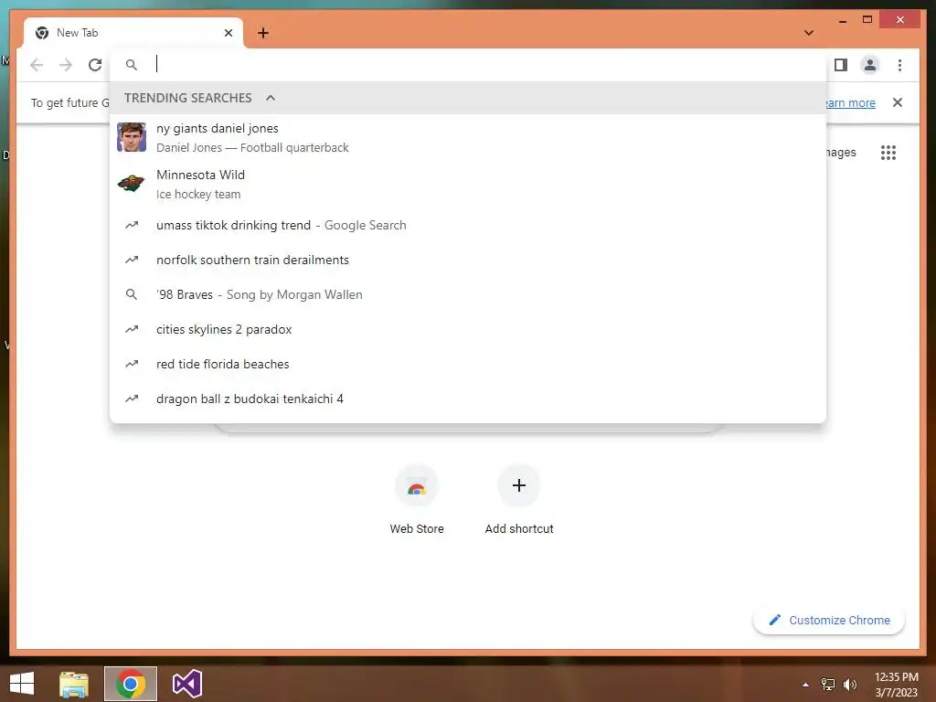Open Visual Studio from taskbar
Viewport: 936px width, 702px height.
pyautogui.click(x=187, y=684)
